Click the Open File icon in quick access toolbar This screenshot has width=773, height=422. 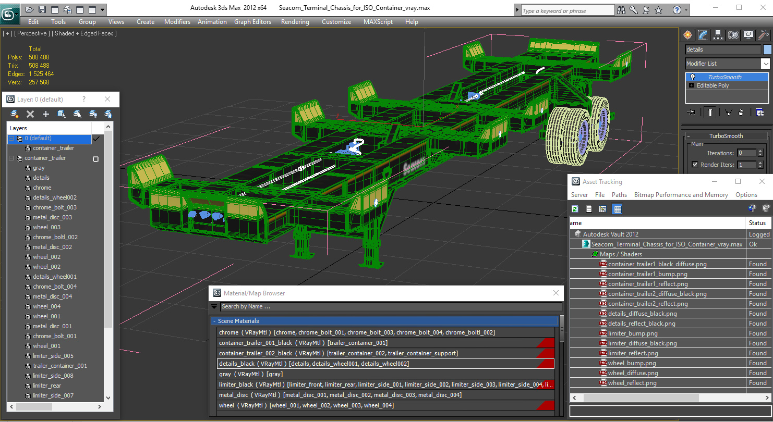(30, 9)
